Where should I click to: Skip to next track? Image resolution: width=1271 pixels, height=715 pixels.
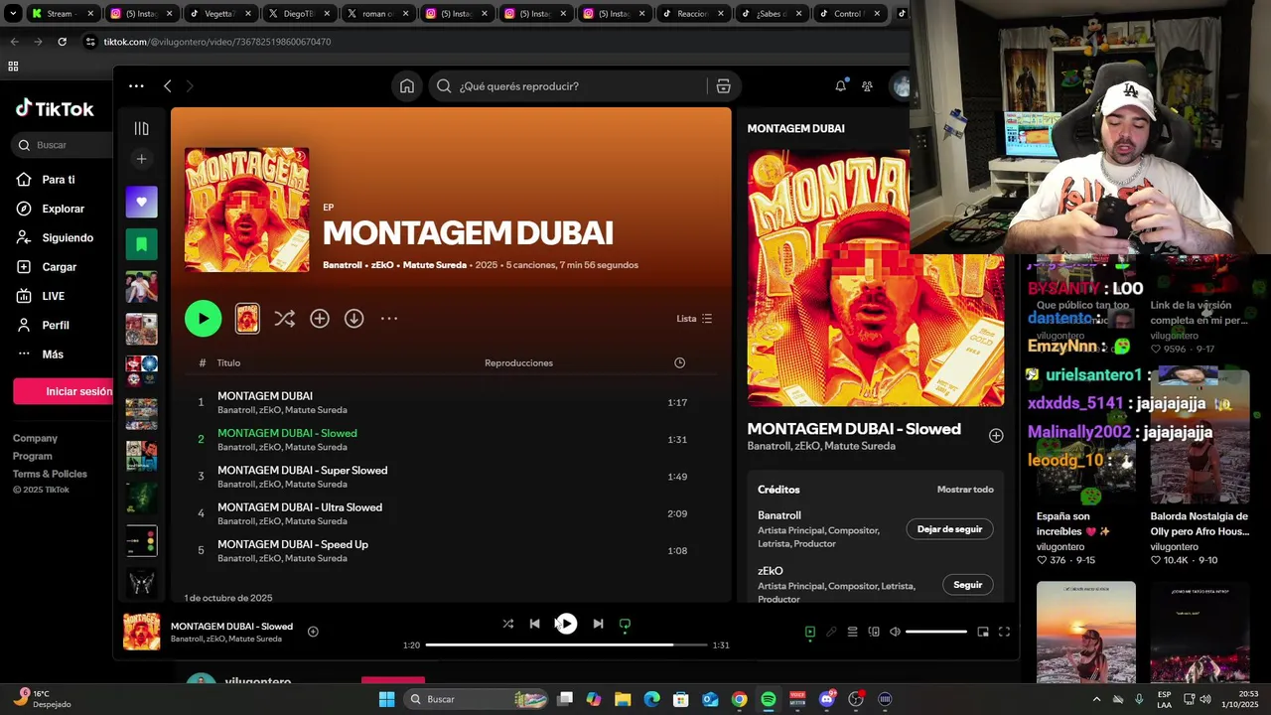[598, 624]
